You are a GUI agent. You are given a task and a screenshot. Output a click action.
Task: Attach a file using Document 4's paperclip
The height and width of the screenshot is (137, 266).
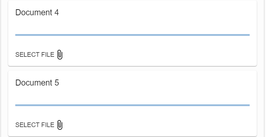click(60, 55)
